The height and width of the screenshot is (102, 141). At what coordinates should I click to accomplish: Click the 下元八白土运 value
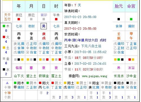(x=91, y=46)
